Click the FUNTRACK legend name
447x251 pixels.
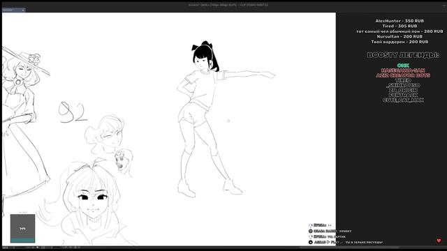pos(403,95)
